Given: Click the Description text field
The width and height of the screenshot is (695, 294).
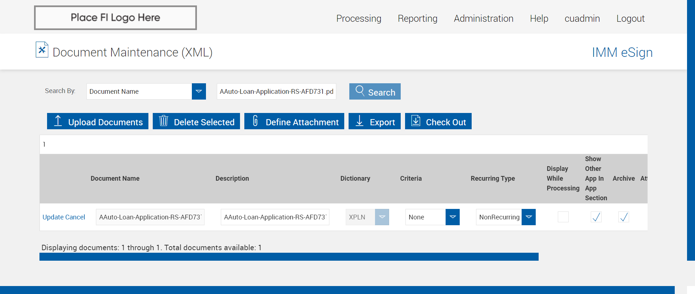Looking at the screenshot, I should pos(275,217).
